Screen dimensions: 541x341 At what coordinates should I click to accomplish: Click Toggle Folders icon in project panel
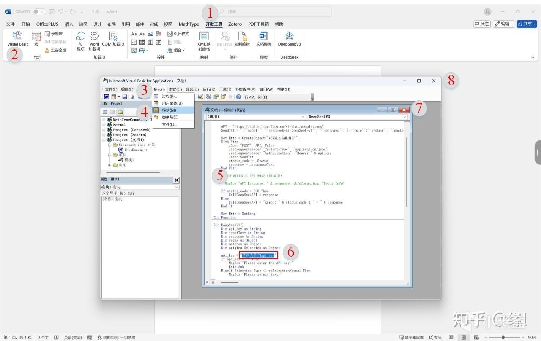point(120,112)
